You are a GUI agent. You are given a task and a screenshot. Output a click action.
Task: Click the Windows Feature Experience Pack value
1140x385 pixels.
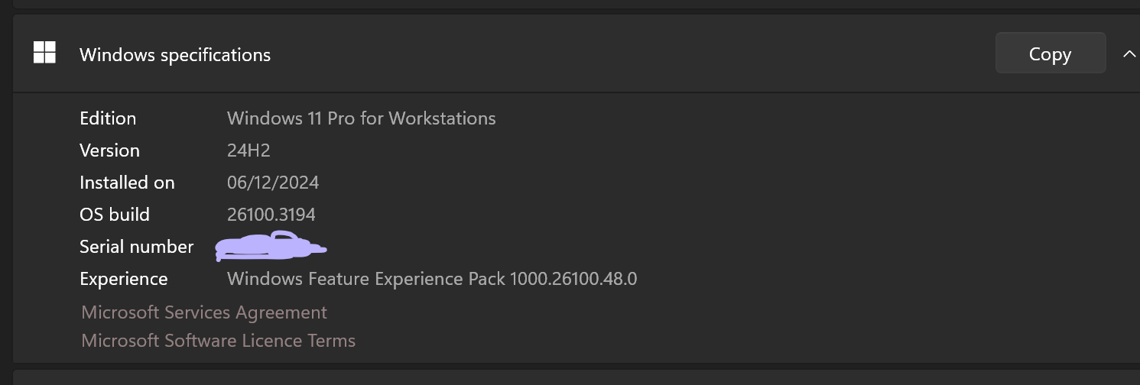432,279
